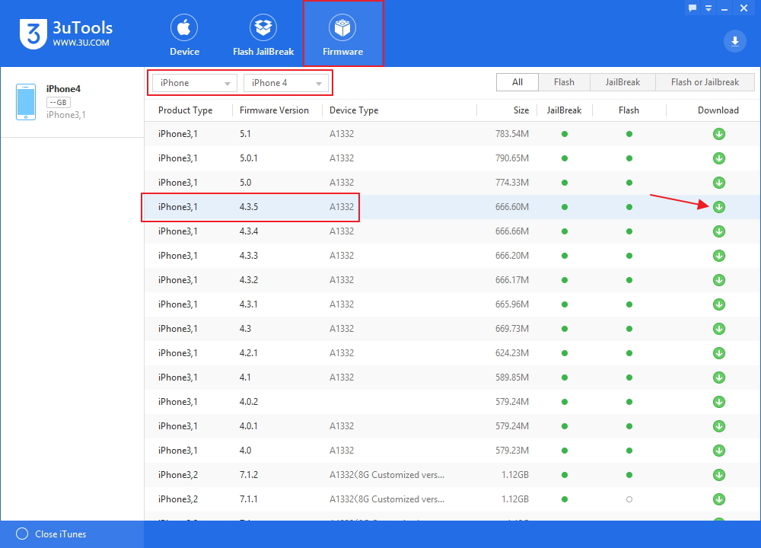Click the 589.85M size cell
This screenshot has height=548, width=761.
click(512, 378)
